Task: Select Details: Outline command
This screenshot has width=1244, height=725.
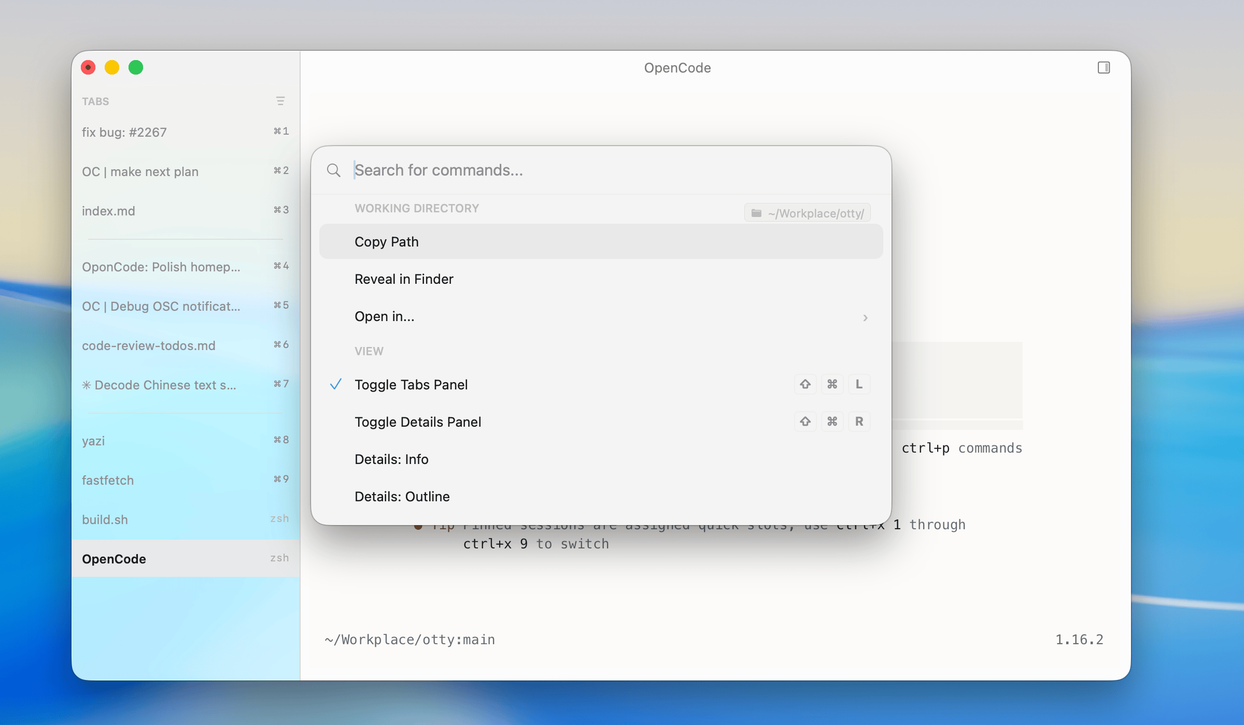Action: coord(601,497)
